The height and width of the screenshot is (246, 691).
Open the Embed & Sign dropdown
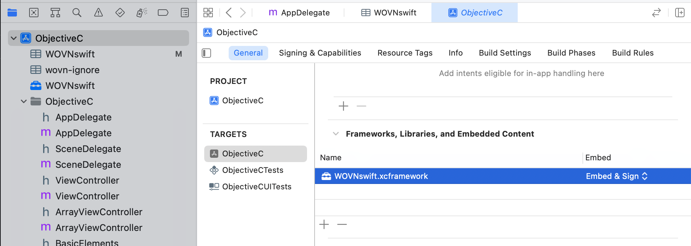tap(617, 176)
